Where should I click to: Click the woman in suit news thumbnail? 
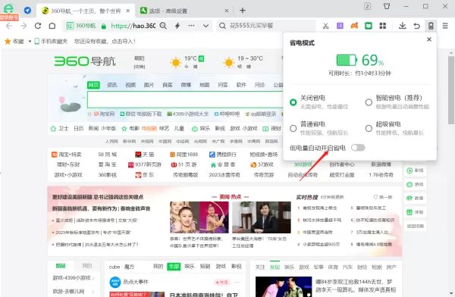(262, 217)
